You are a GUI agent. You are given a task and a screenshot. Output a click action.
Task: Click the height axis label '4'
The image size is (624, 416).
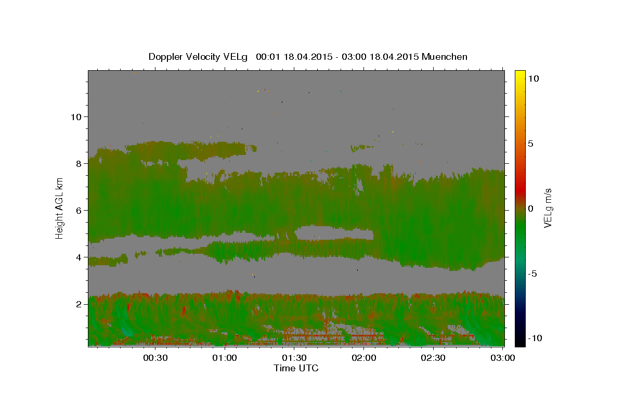pos(78,257)
